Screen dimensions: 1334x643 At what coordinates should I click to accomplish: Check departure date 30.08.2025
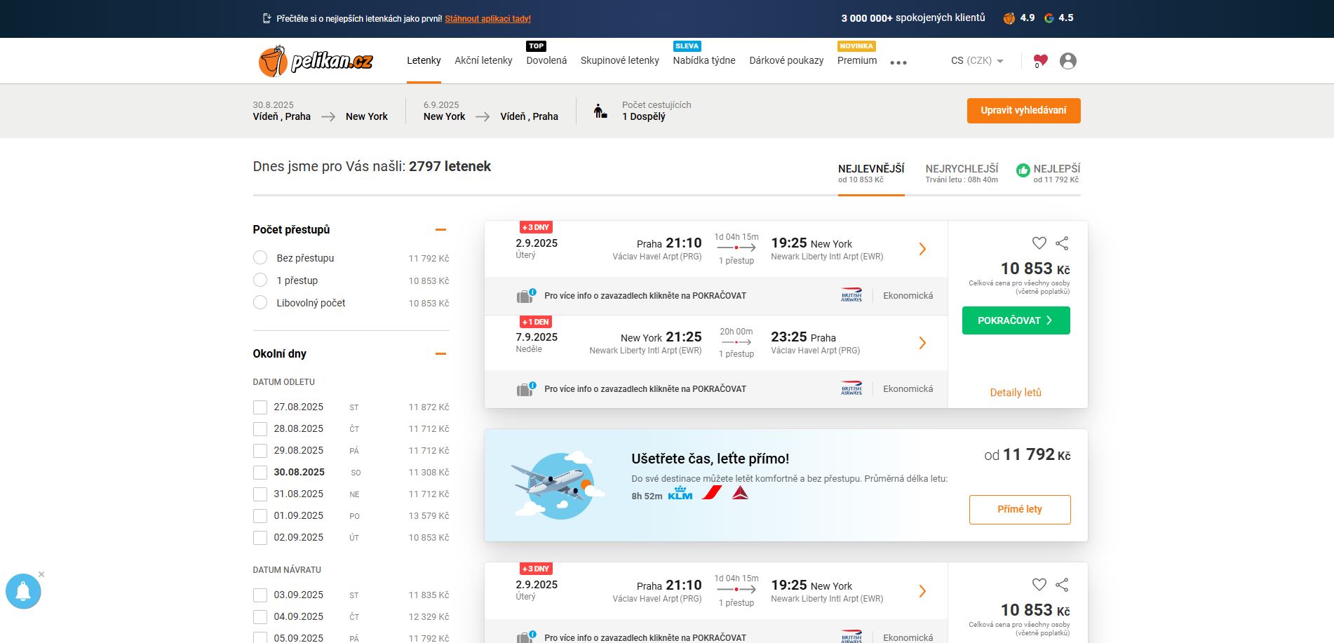click(260, 473)
